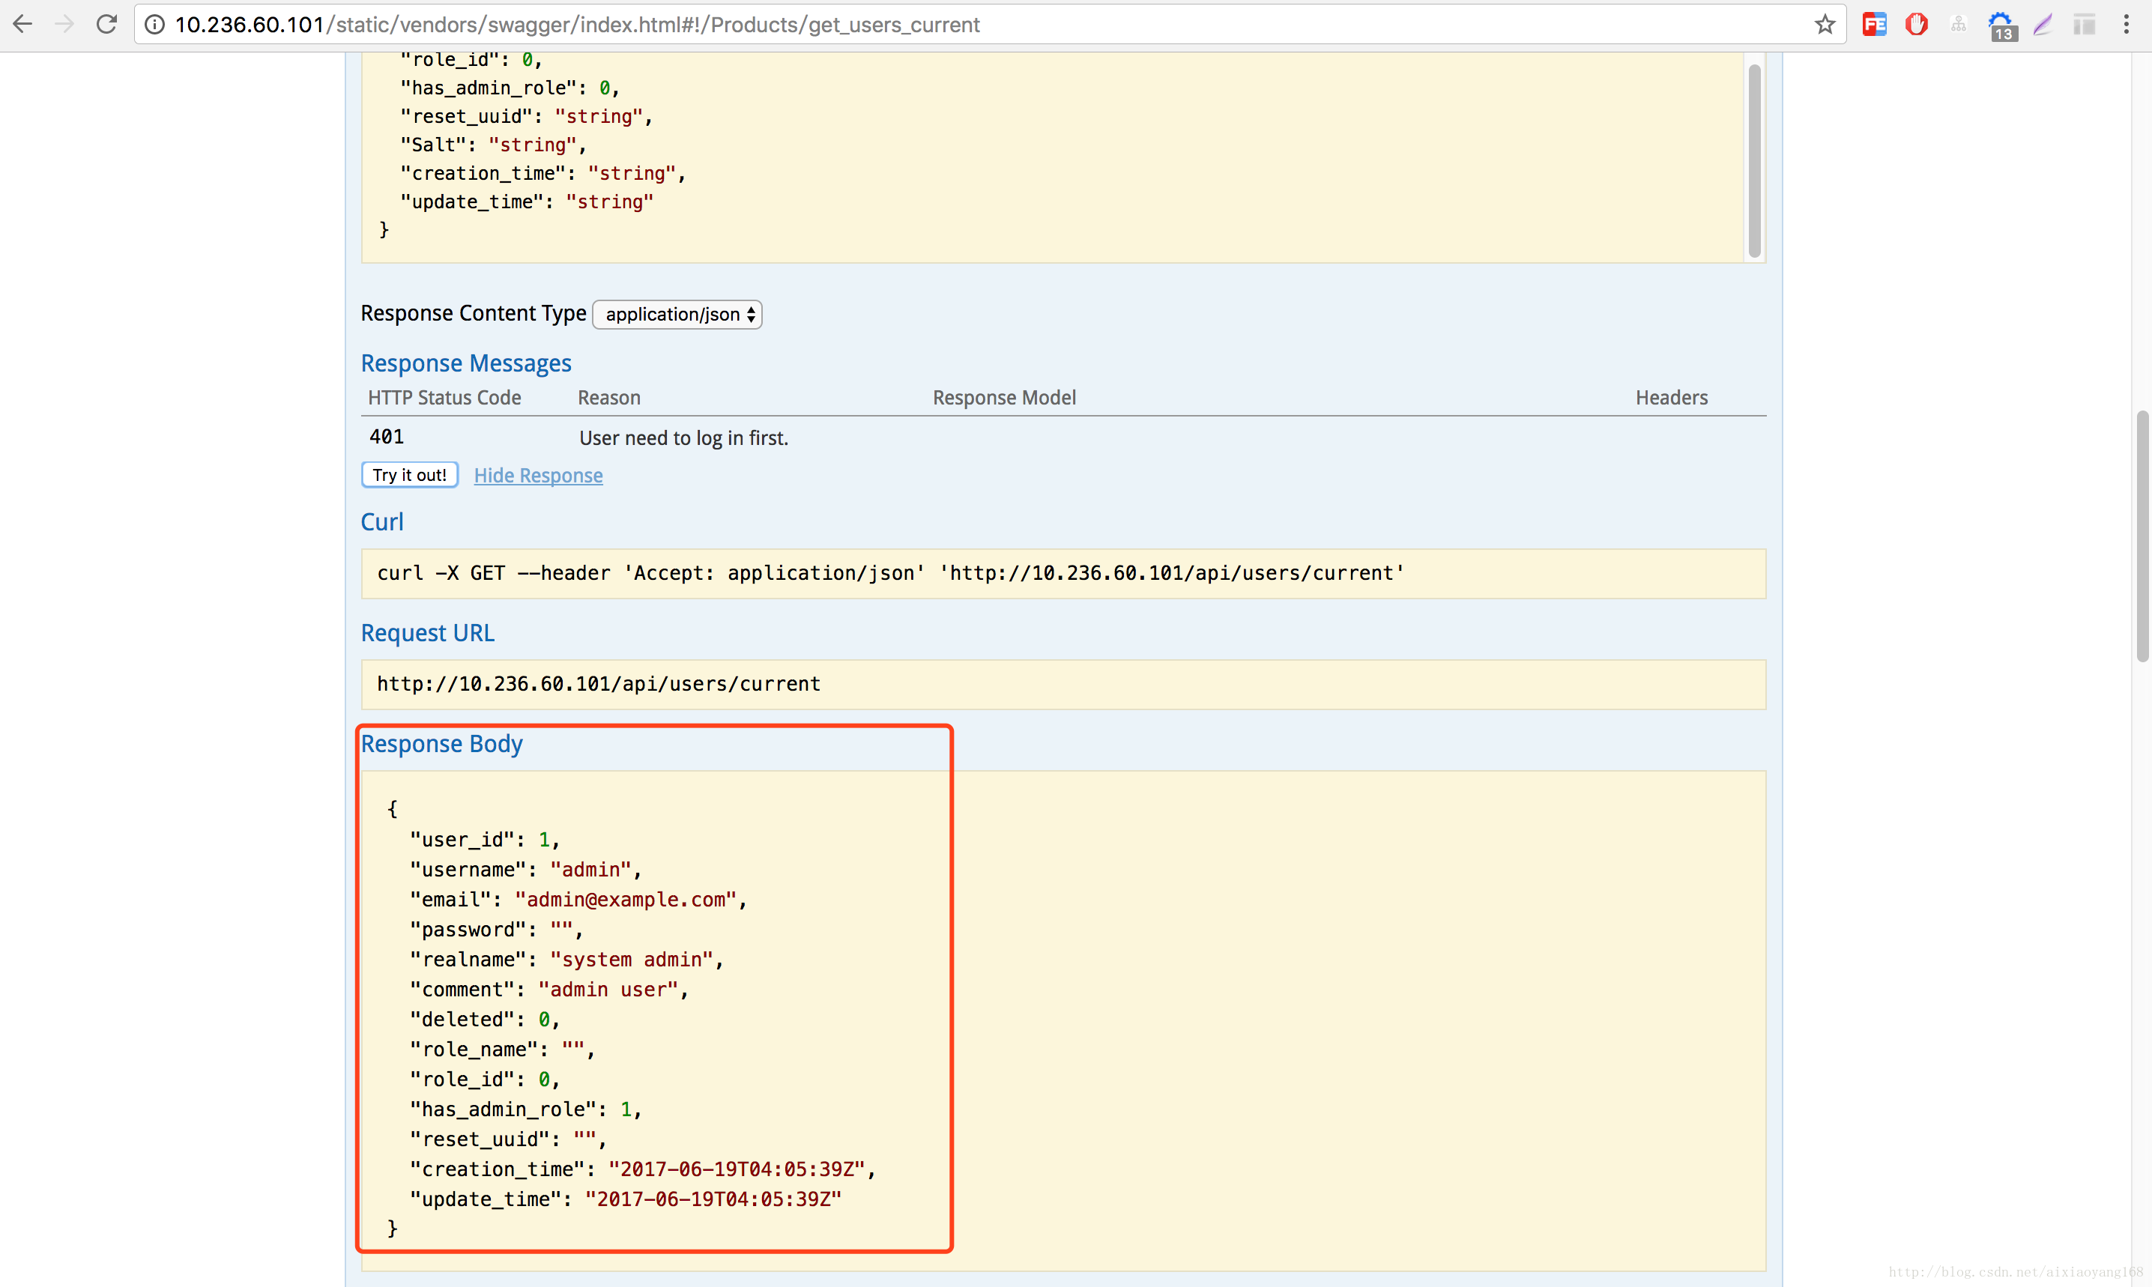Click the "deleted": 0 line
2152x1287 pixels.
[x=485, y=1020]
